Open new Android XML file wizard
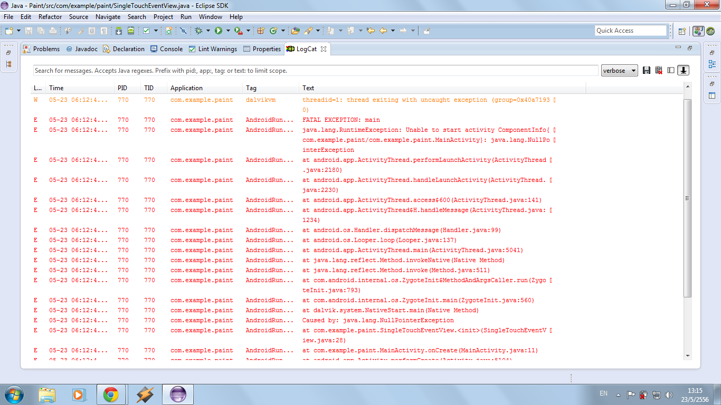This screenshot has height=405, width=721. (x=169, y=31)
